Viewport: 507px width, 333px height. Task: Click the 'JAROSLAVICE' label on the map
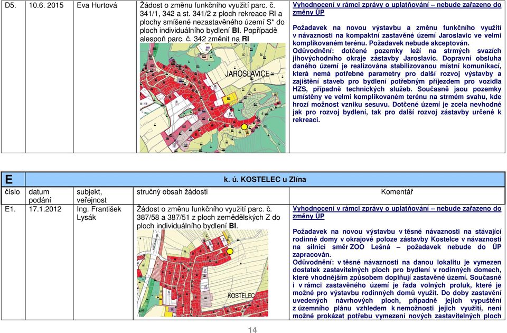coord(247,74)
